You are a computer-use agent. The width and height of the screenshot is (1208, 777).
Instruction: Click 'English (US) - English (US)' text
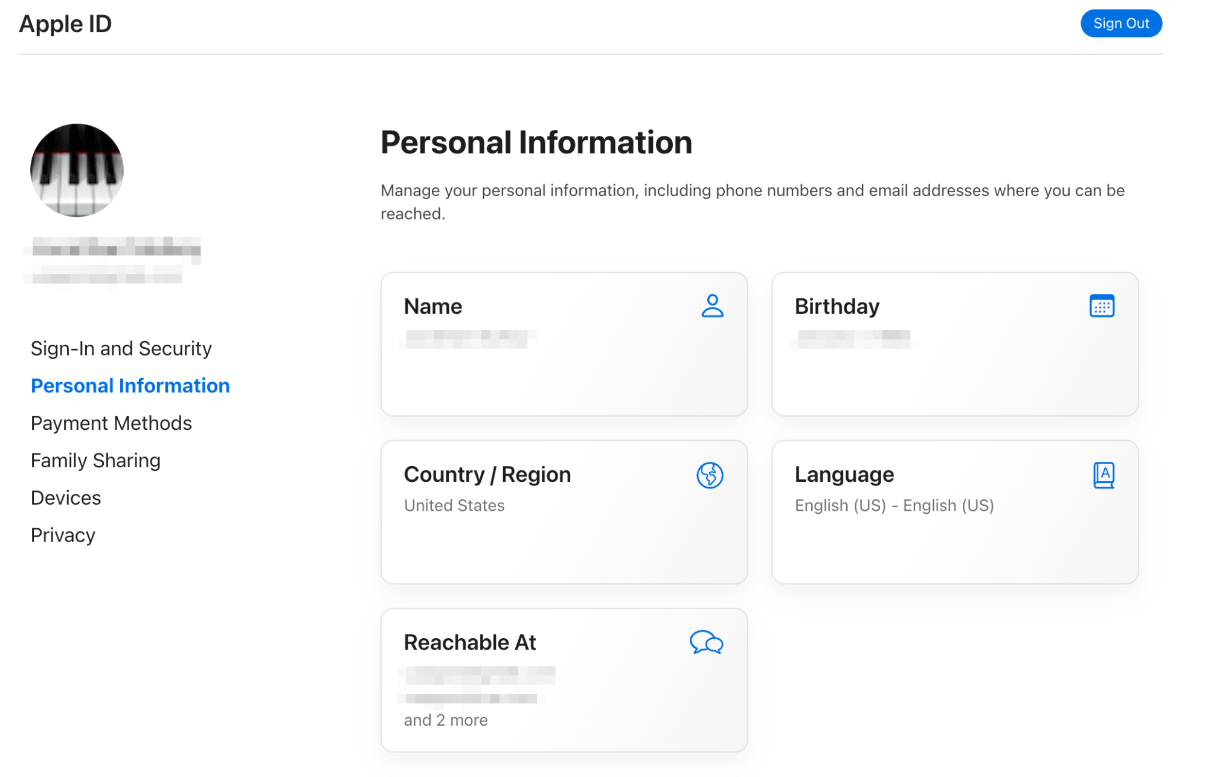[x=895, y=505]
